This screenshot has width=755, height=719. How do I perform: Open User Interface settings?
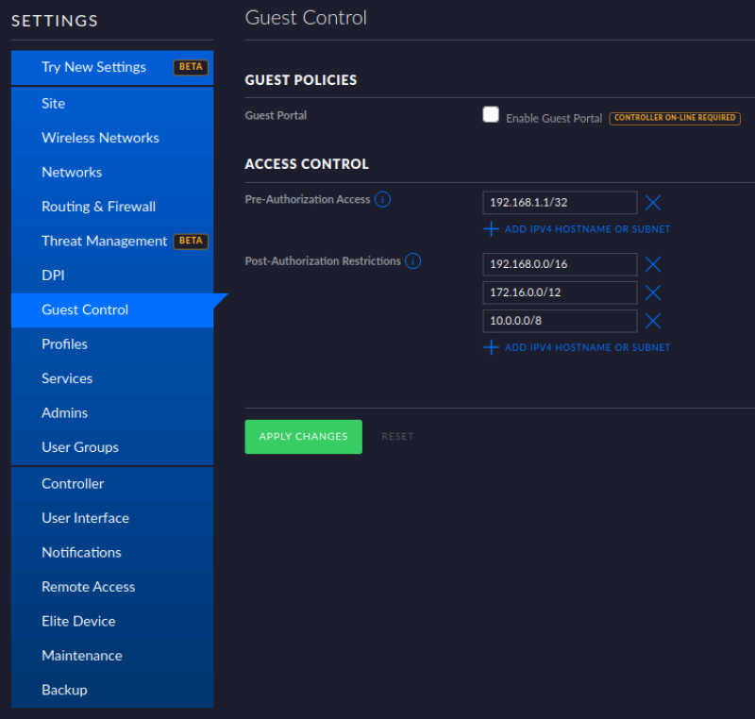pos(112,518)
